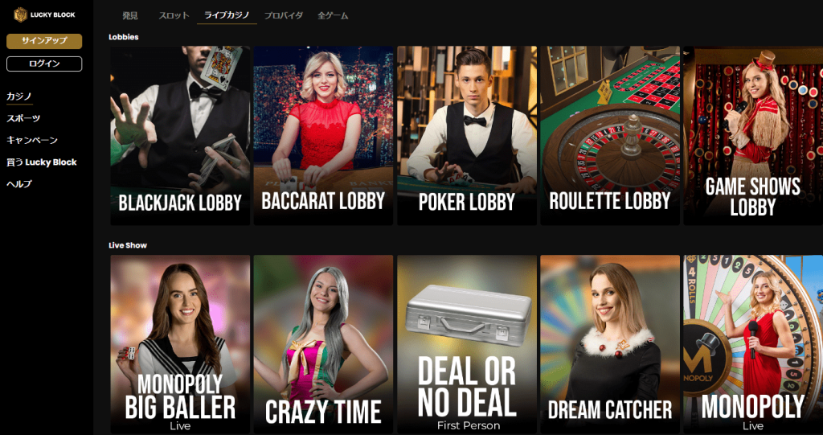Open the 全ゲーム tab
Image resolution: width=823 pixels, height=435 pixels.
333,16
